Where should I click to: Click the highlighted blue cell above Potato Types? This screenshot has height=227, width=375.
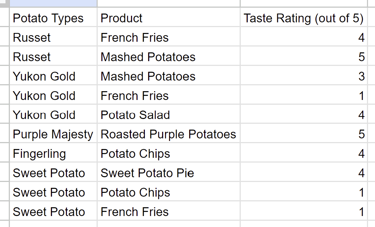pos(53,3)
